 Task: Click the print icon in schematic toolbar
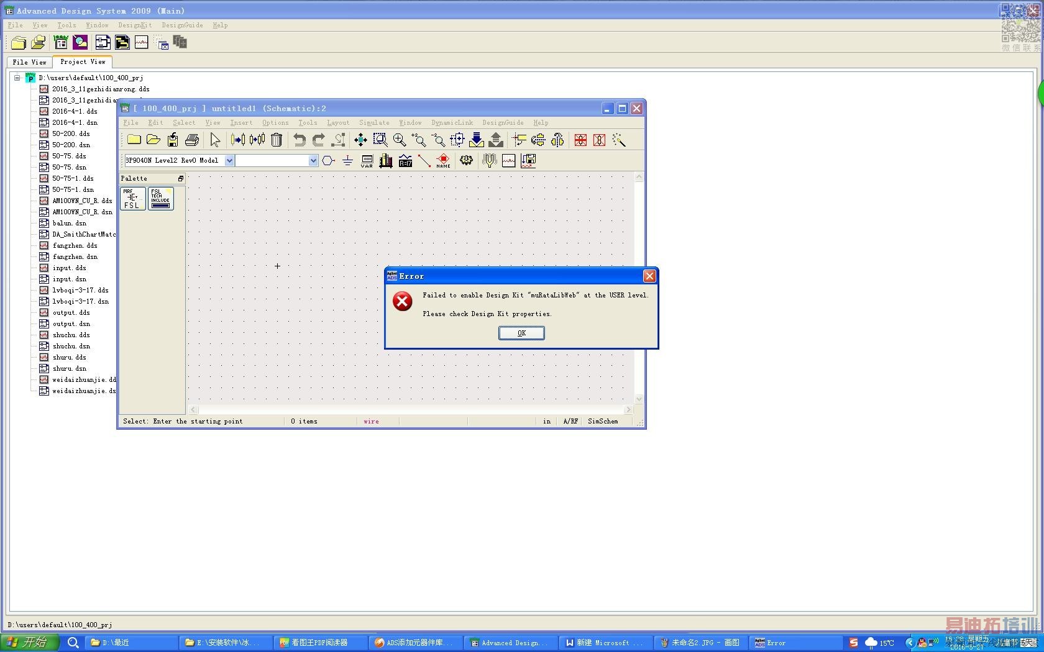point(192,140)
